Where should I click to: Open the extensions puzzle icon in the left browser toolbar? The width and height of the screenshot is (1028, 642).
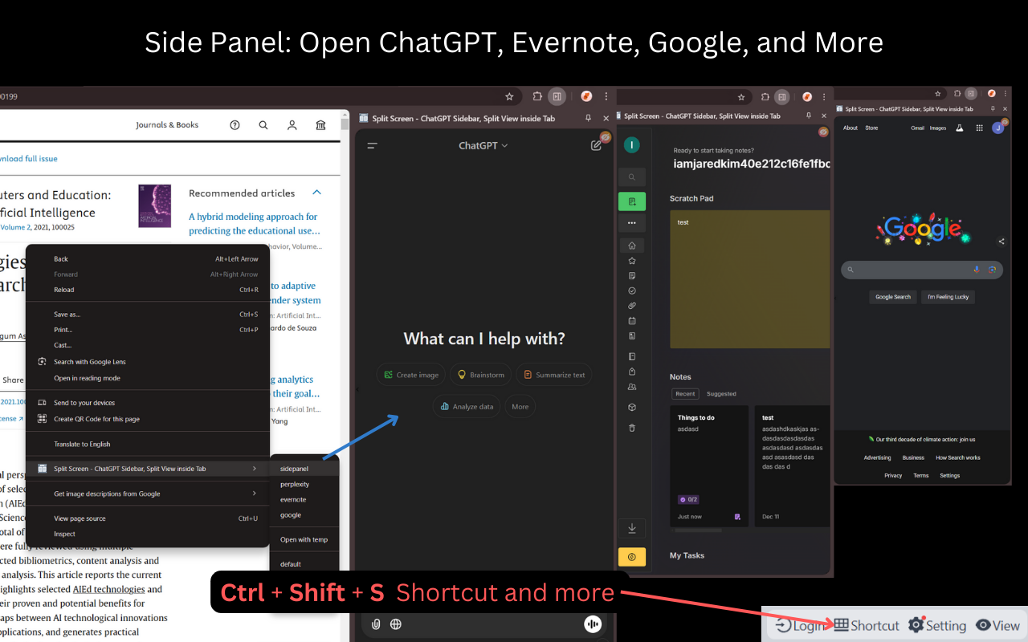537,96
